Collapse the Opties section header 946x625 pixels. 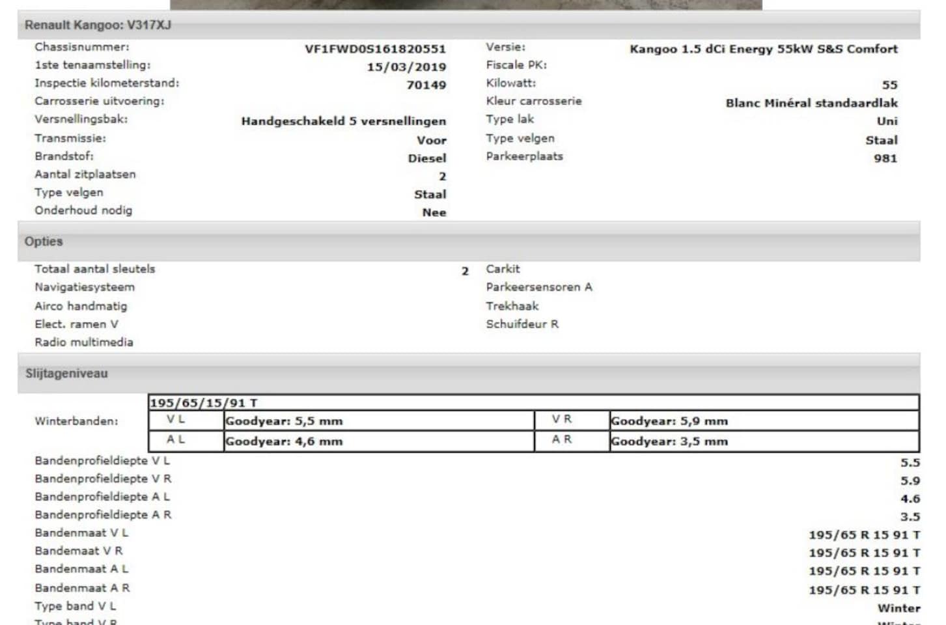click(x=44, y=242)
